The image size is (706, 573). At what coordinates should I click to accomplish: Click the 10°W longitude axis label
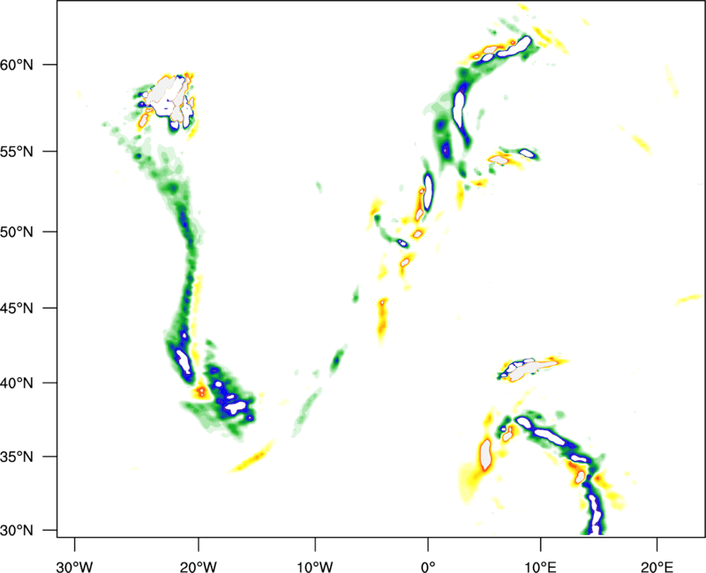[x=315, y=567]
